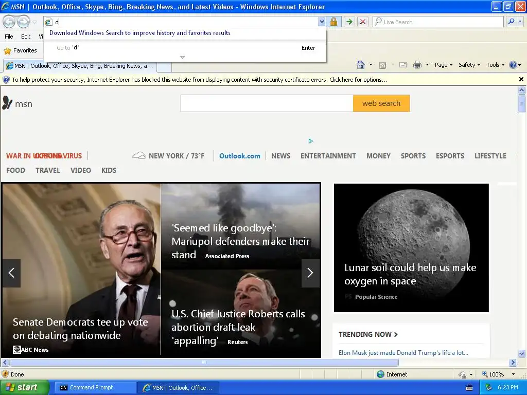Open the VIDEO navigation link
527x395 pixels.
click(x=81, y=170)
